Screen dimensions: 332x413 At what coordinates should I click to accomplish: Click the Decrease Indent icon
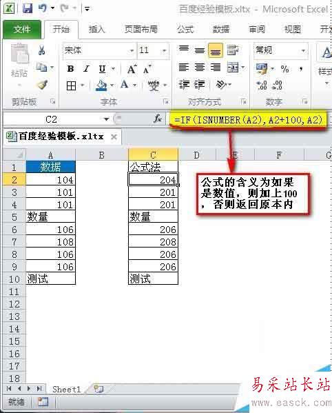184,85
